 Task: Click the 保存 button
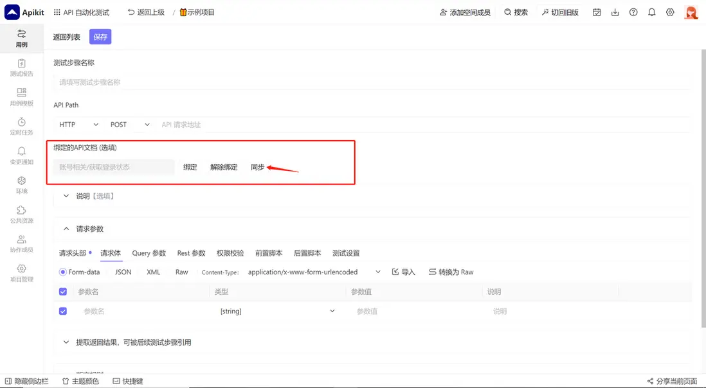100,37
